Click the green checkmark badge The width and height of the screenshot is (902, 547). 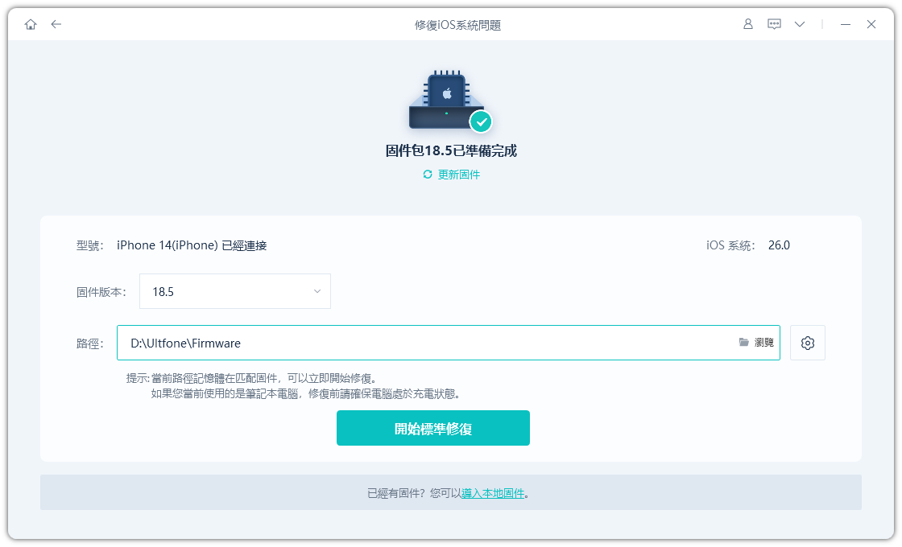[482, 121]
